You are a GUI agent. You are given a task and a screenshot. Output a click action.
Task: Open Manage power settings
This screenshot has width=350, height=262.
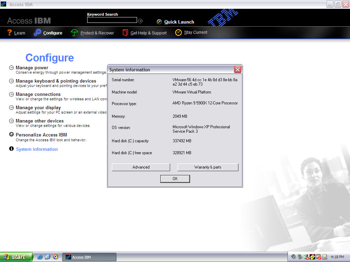click(x=32, y=68)
